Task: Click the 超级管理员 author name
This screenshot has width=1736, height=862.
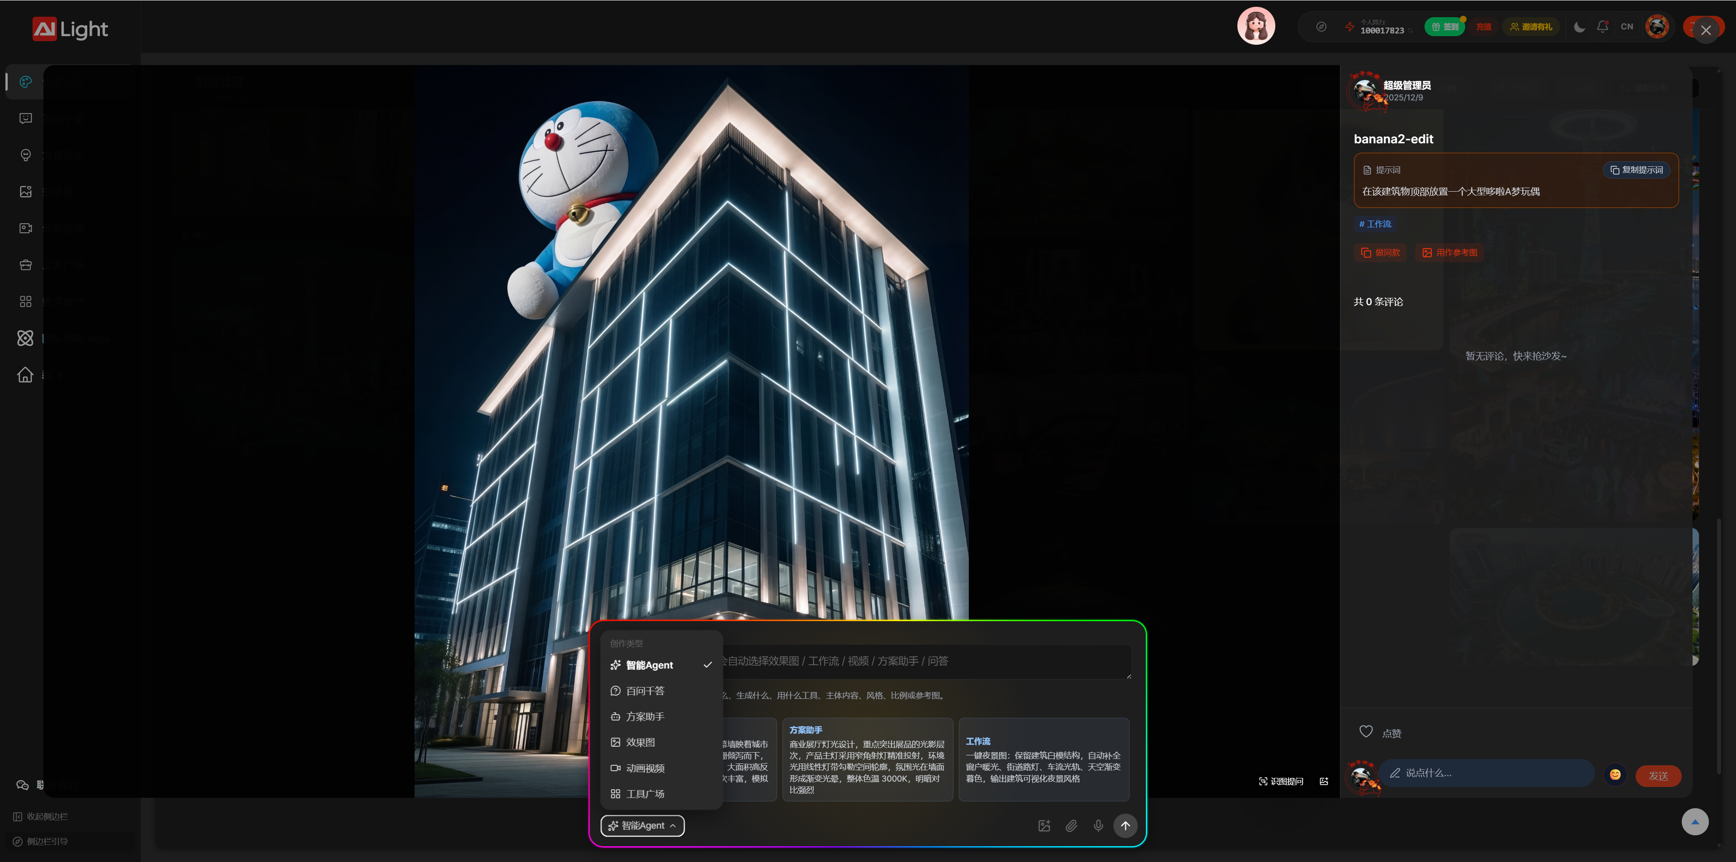Action: click(1406, 85)
